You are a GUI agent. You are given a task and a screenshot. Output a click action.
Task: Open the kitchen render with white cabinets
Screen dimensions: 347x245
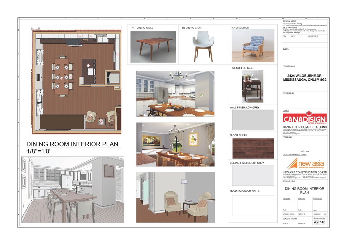tap(175, 93)
